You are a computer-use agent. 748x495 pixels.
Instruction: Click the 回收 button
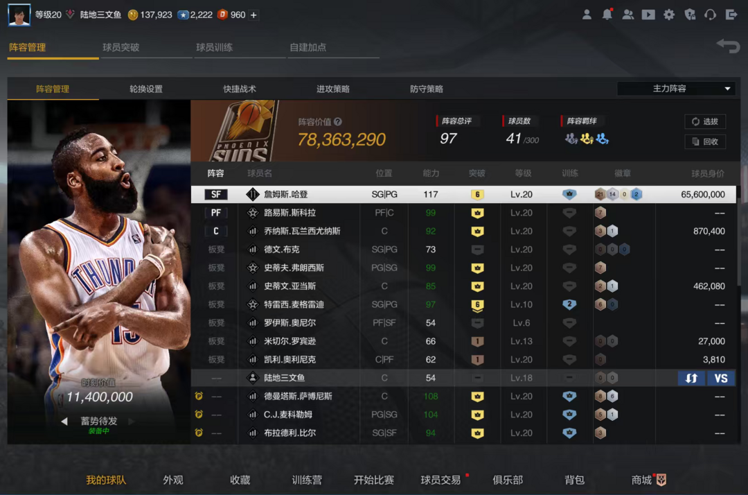705,141
